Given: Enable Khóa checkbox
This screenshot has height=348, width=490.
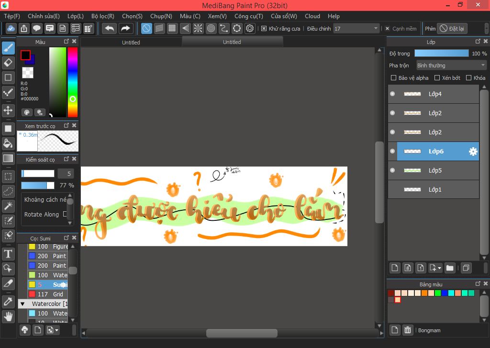Looking at the screenshot, I should coord(468,78).
